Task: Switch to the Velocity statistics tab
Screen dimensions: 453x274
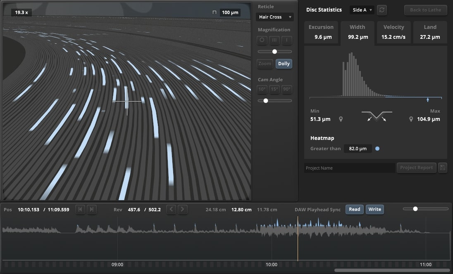Action: coord(393,32)
